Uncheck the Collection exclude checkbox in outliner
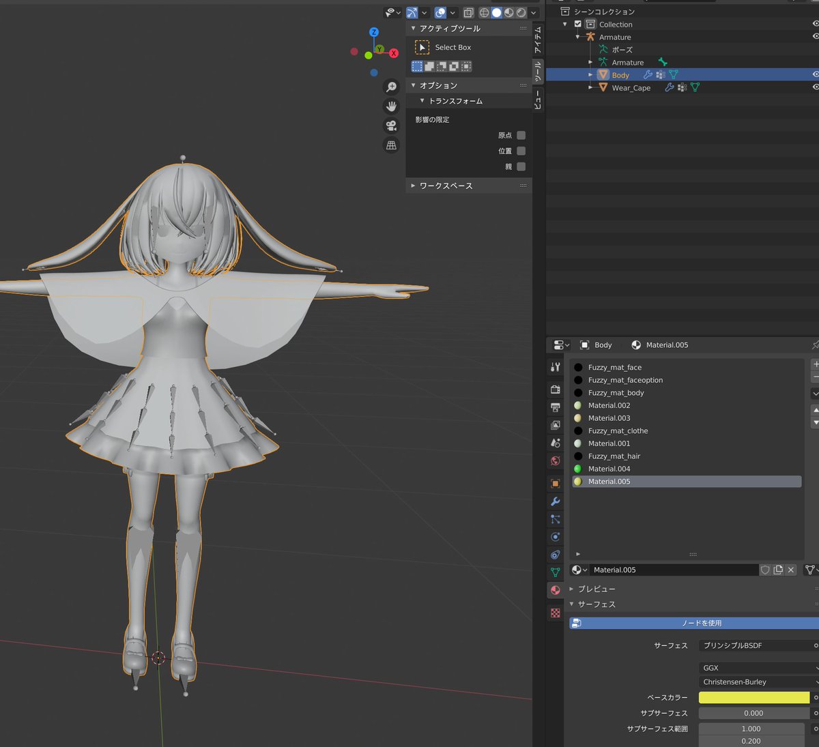 point(578,24)
